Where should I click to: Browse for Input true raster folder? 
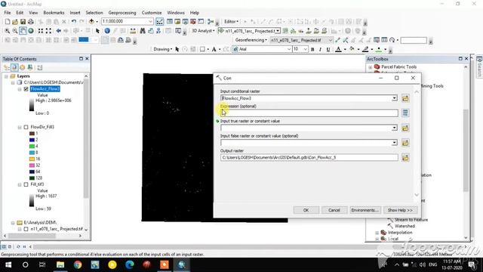click(405, 128)
